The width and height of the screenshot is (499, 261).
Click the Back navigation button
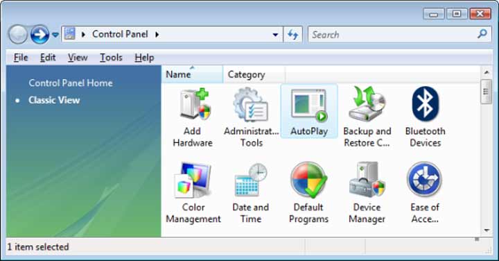point(18,35)
